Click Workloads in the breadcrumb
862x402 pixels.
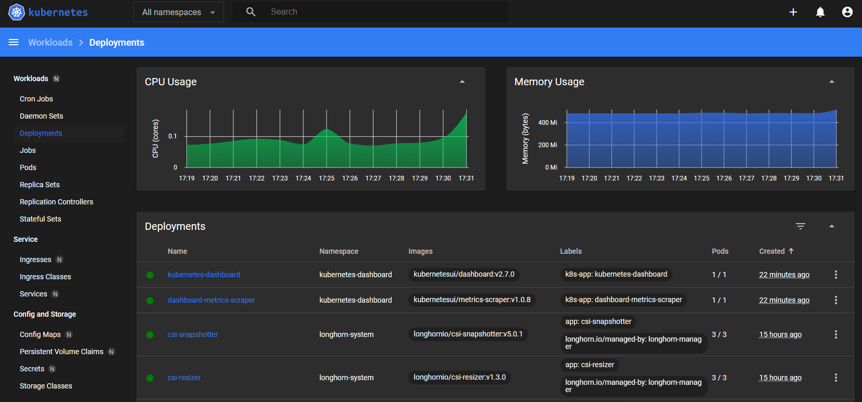51,43
